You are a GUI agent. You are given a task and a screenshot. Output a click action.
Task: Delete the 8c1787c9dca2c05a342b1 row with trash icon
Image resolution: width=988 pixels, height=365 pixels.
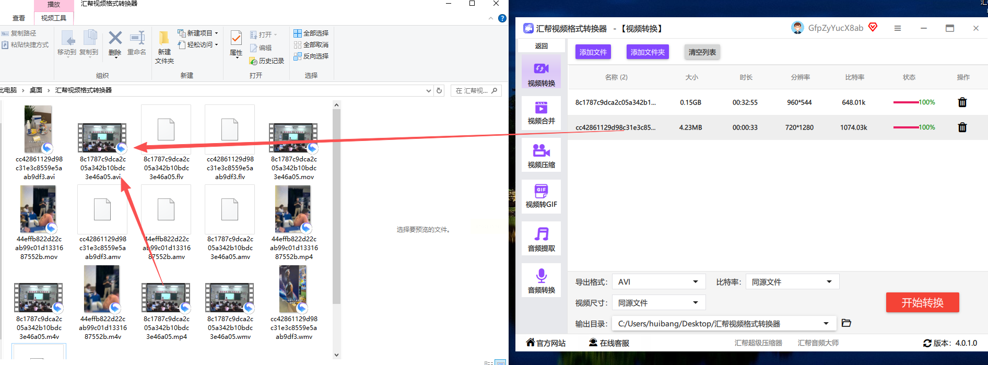click(x=962, y=102)
